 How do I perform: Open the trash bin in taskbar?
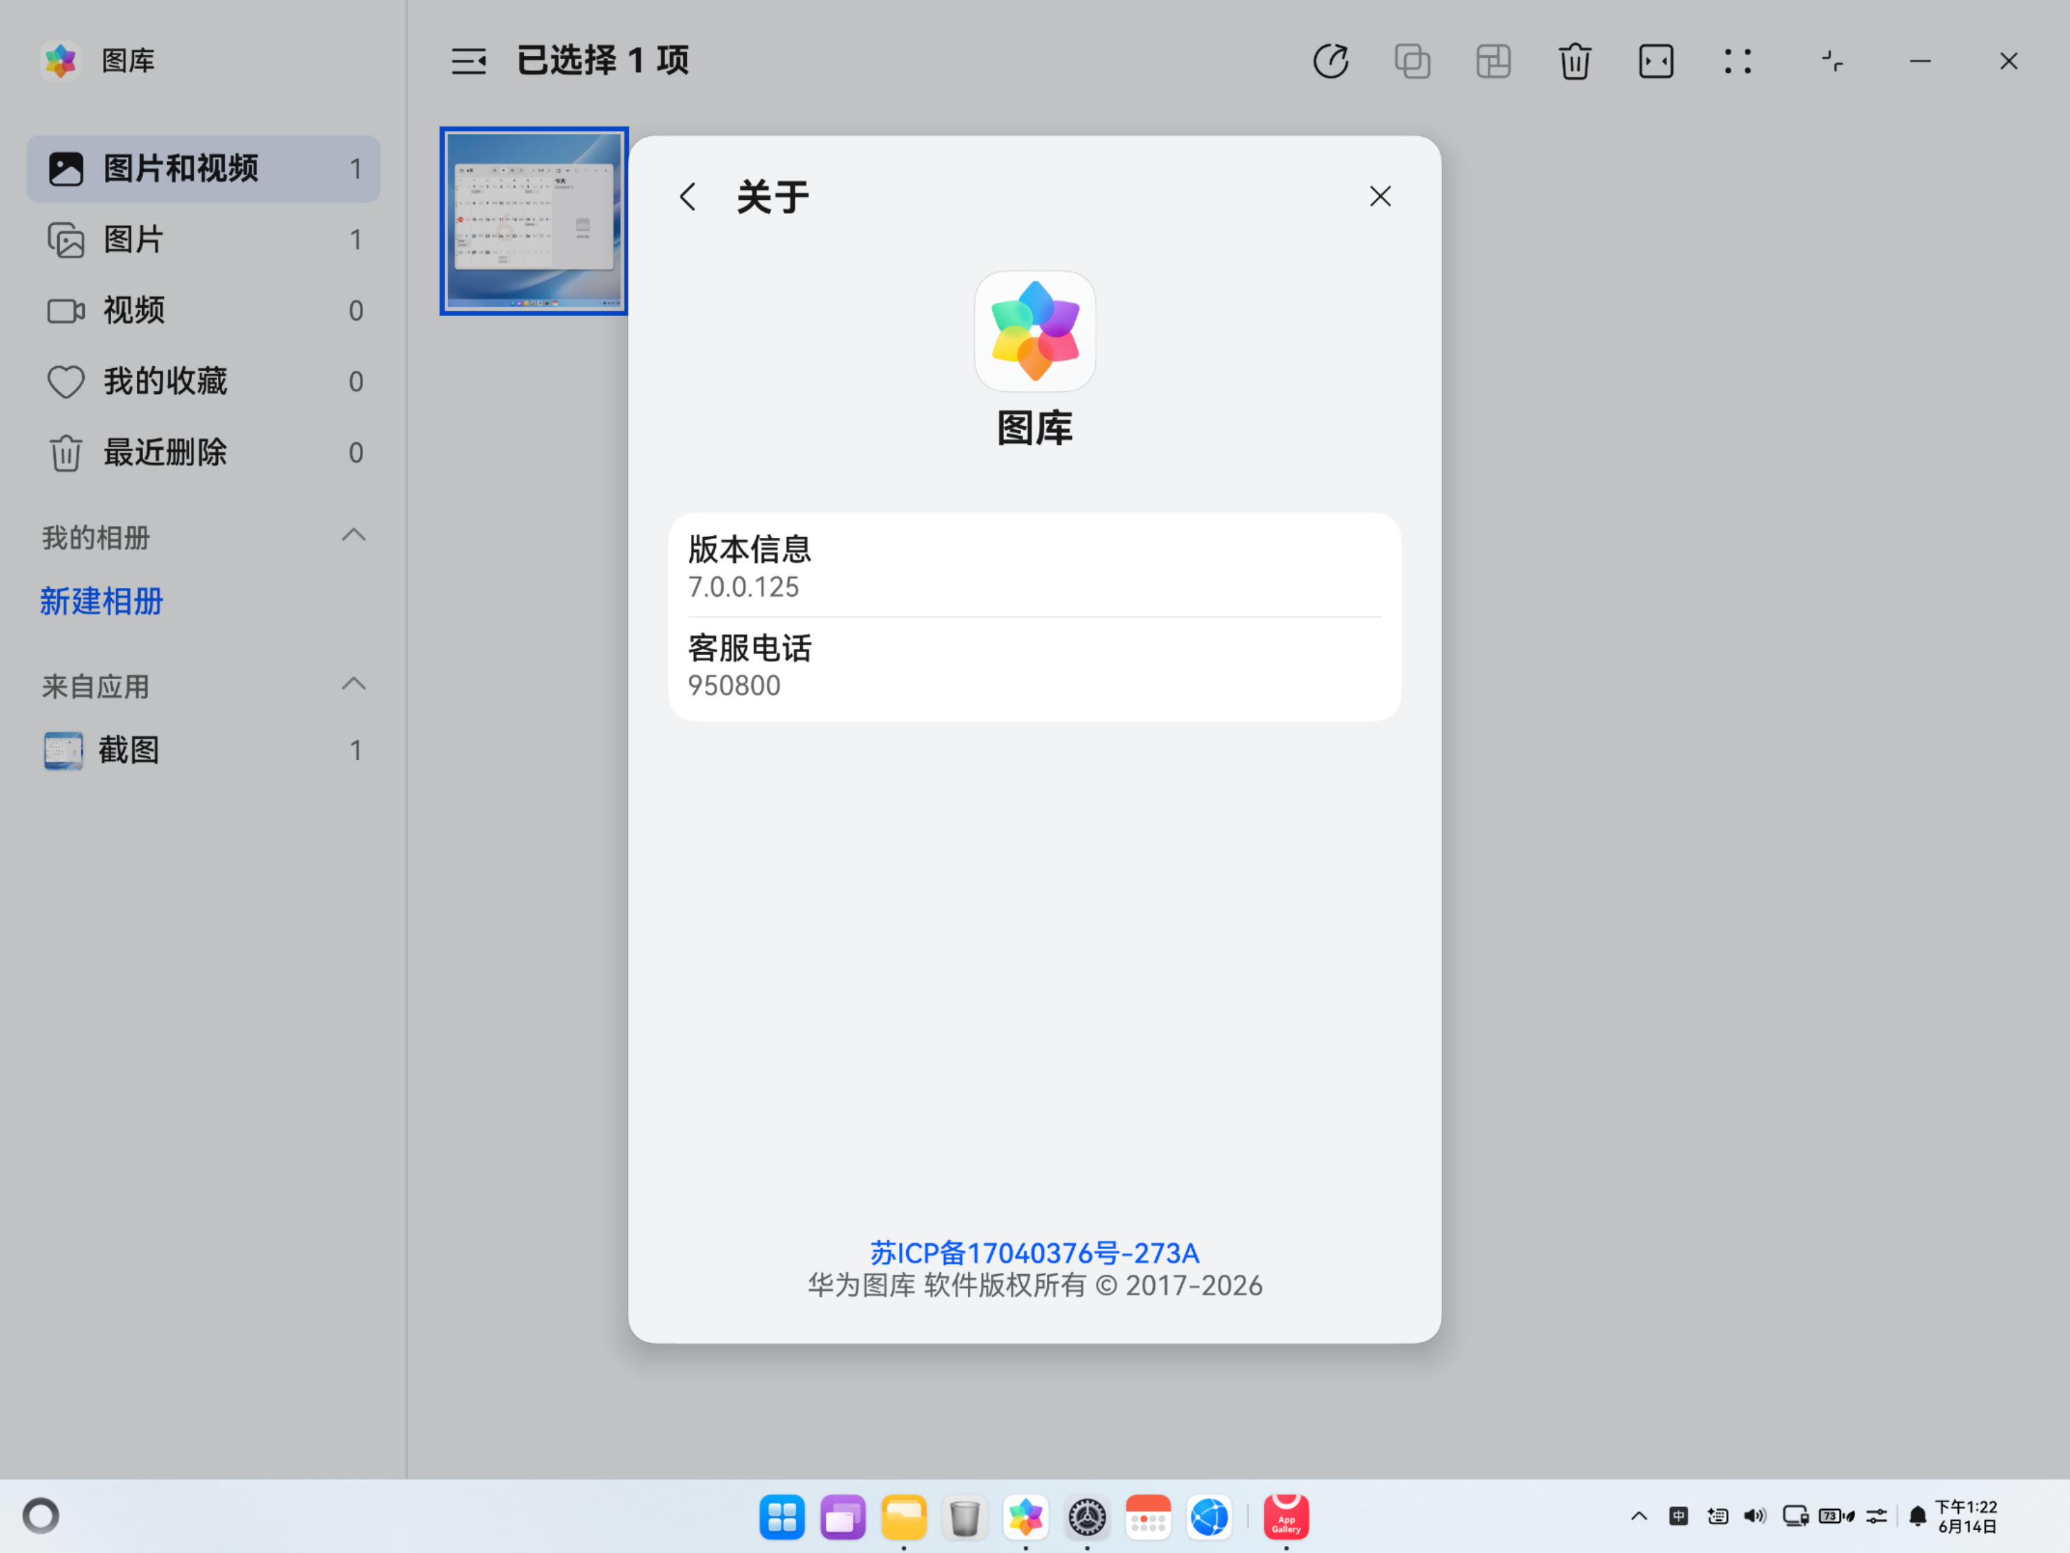tap(965, 1517)
